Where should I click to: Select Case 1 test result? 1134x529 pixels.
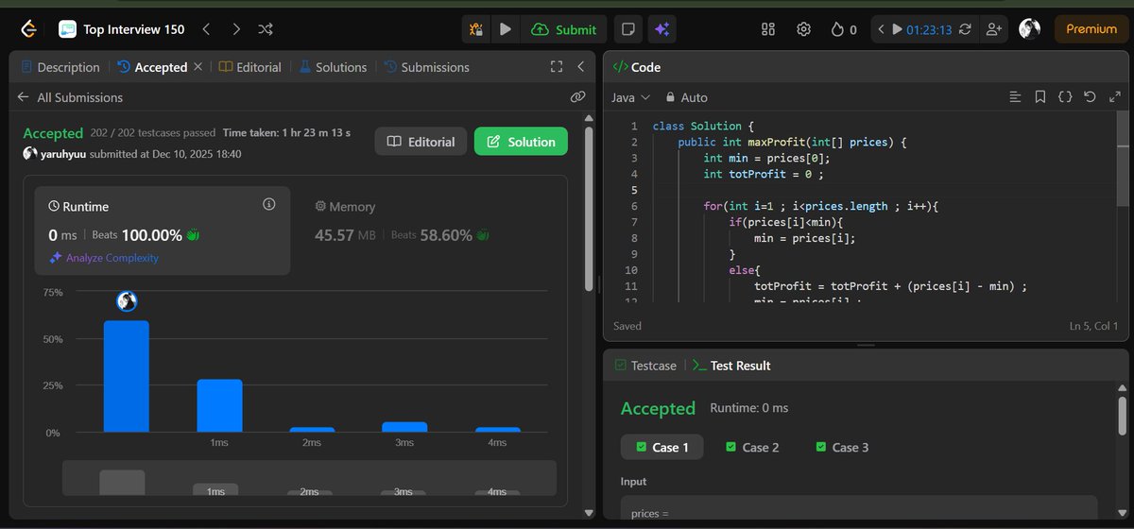coord(661,447)
